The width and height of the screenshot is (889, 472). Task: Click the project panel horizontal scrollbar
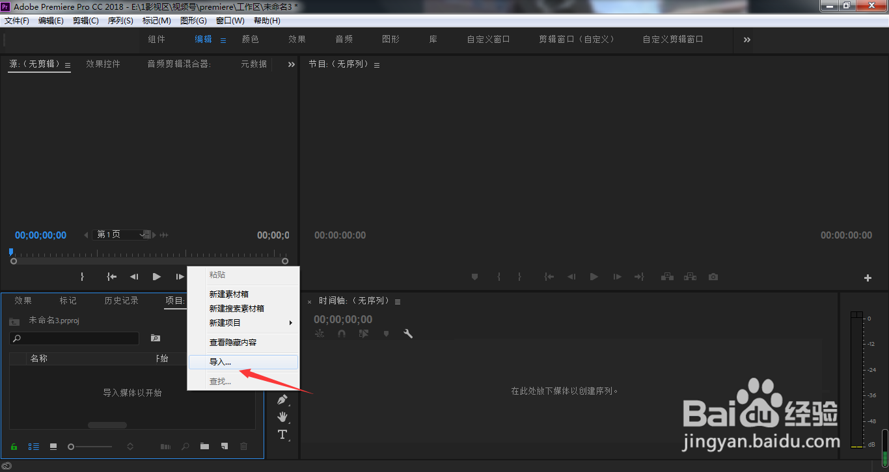click(x=107, y=425)
